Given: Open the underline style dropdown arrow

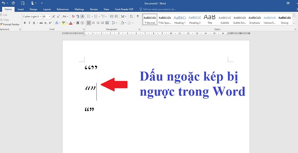Looking at the screenshot, I should [x=37, y=23].
